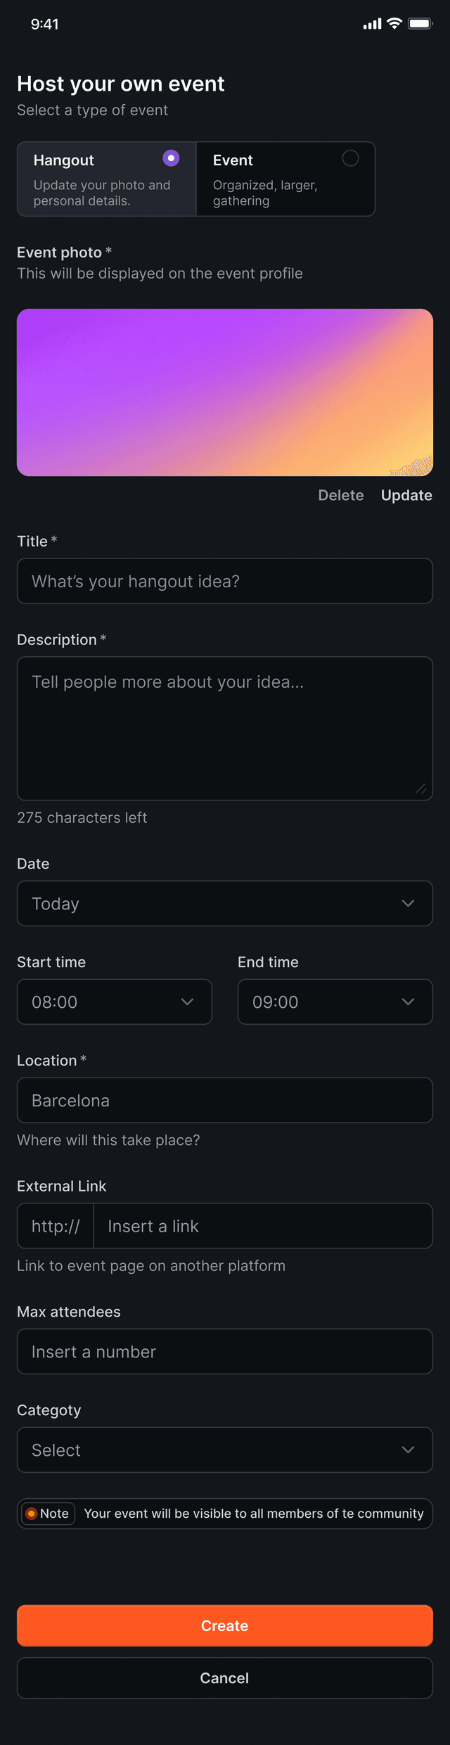This screenshot has height=1745, width=450.
Task: Focus the Title hangout idea field
Action: pyautogui.click(x=225, y=581)
